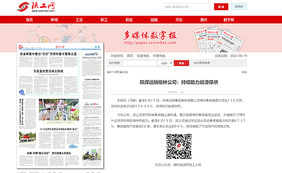The width and height of the screenshot is (282, 173).
Task: Click the red banner photo on page lower left
Action: [x=27, y=137]
